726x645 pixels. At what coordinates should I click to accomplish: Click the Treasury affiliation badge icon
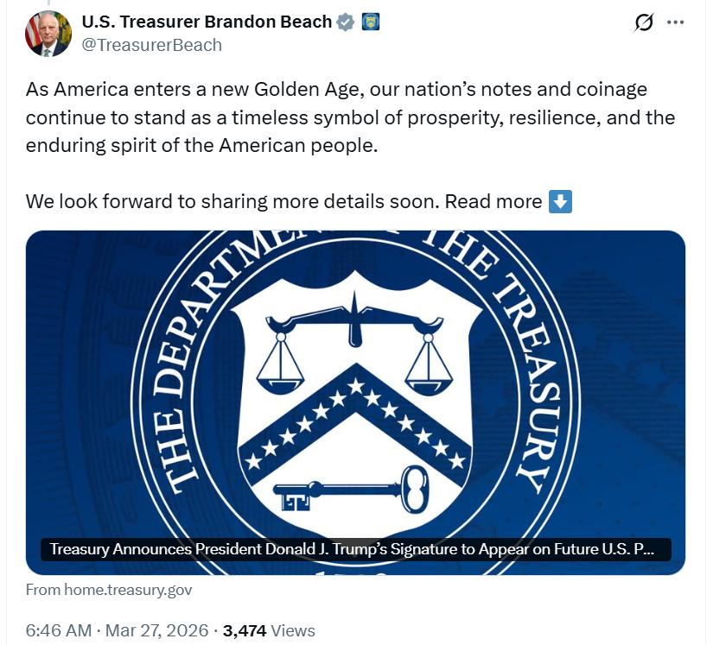tap(370, 22)
